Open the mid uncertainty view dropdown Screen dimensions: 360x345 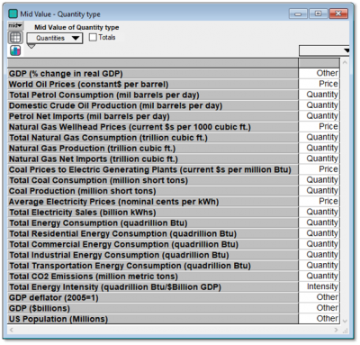pyautogui.click(x=15, y=26)
